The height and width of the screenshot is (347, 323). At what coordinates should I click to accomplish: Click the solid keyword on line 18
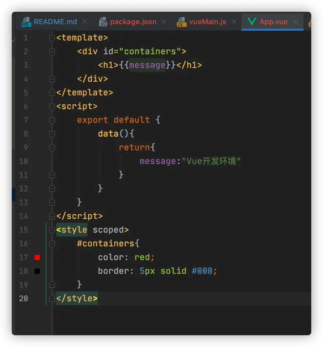174,271
